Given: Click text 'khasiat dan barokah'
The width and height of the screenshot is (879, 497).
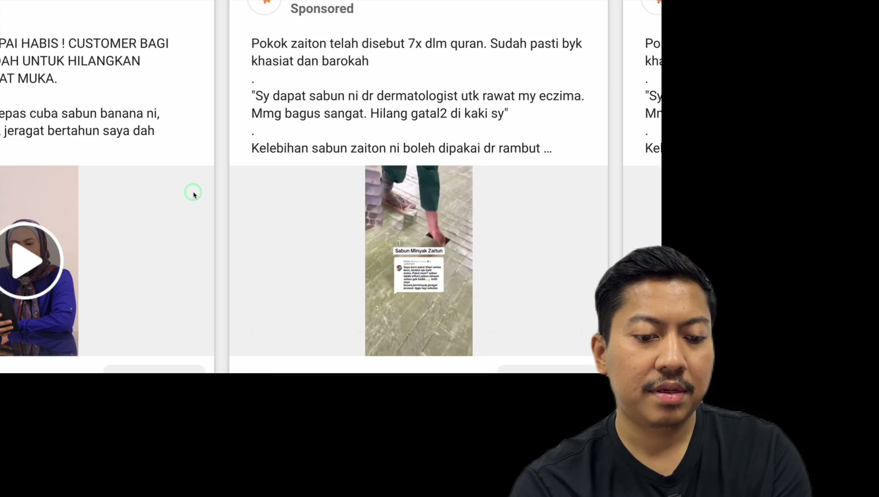Looking at the screenshot, I should [x=310, y=61].
